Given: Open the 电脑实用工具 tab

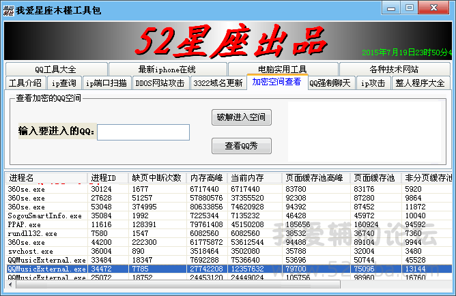Looking at the screenshot, I should (x=283, y=69).
